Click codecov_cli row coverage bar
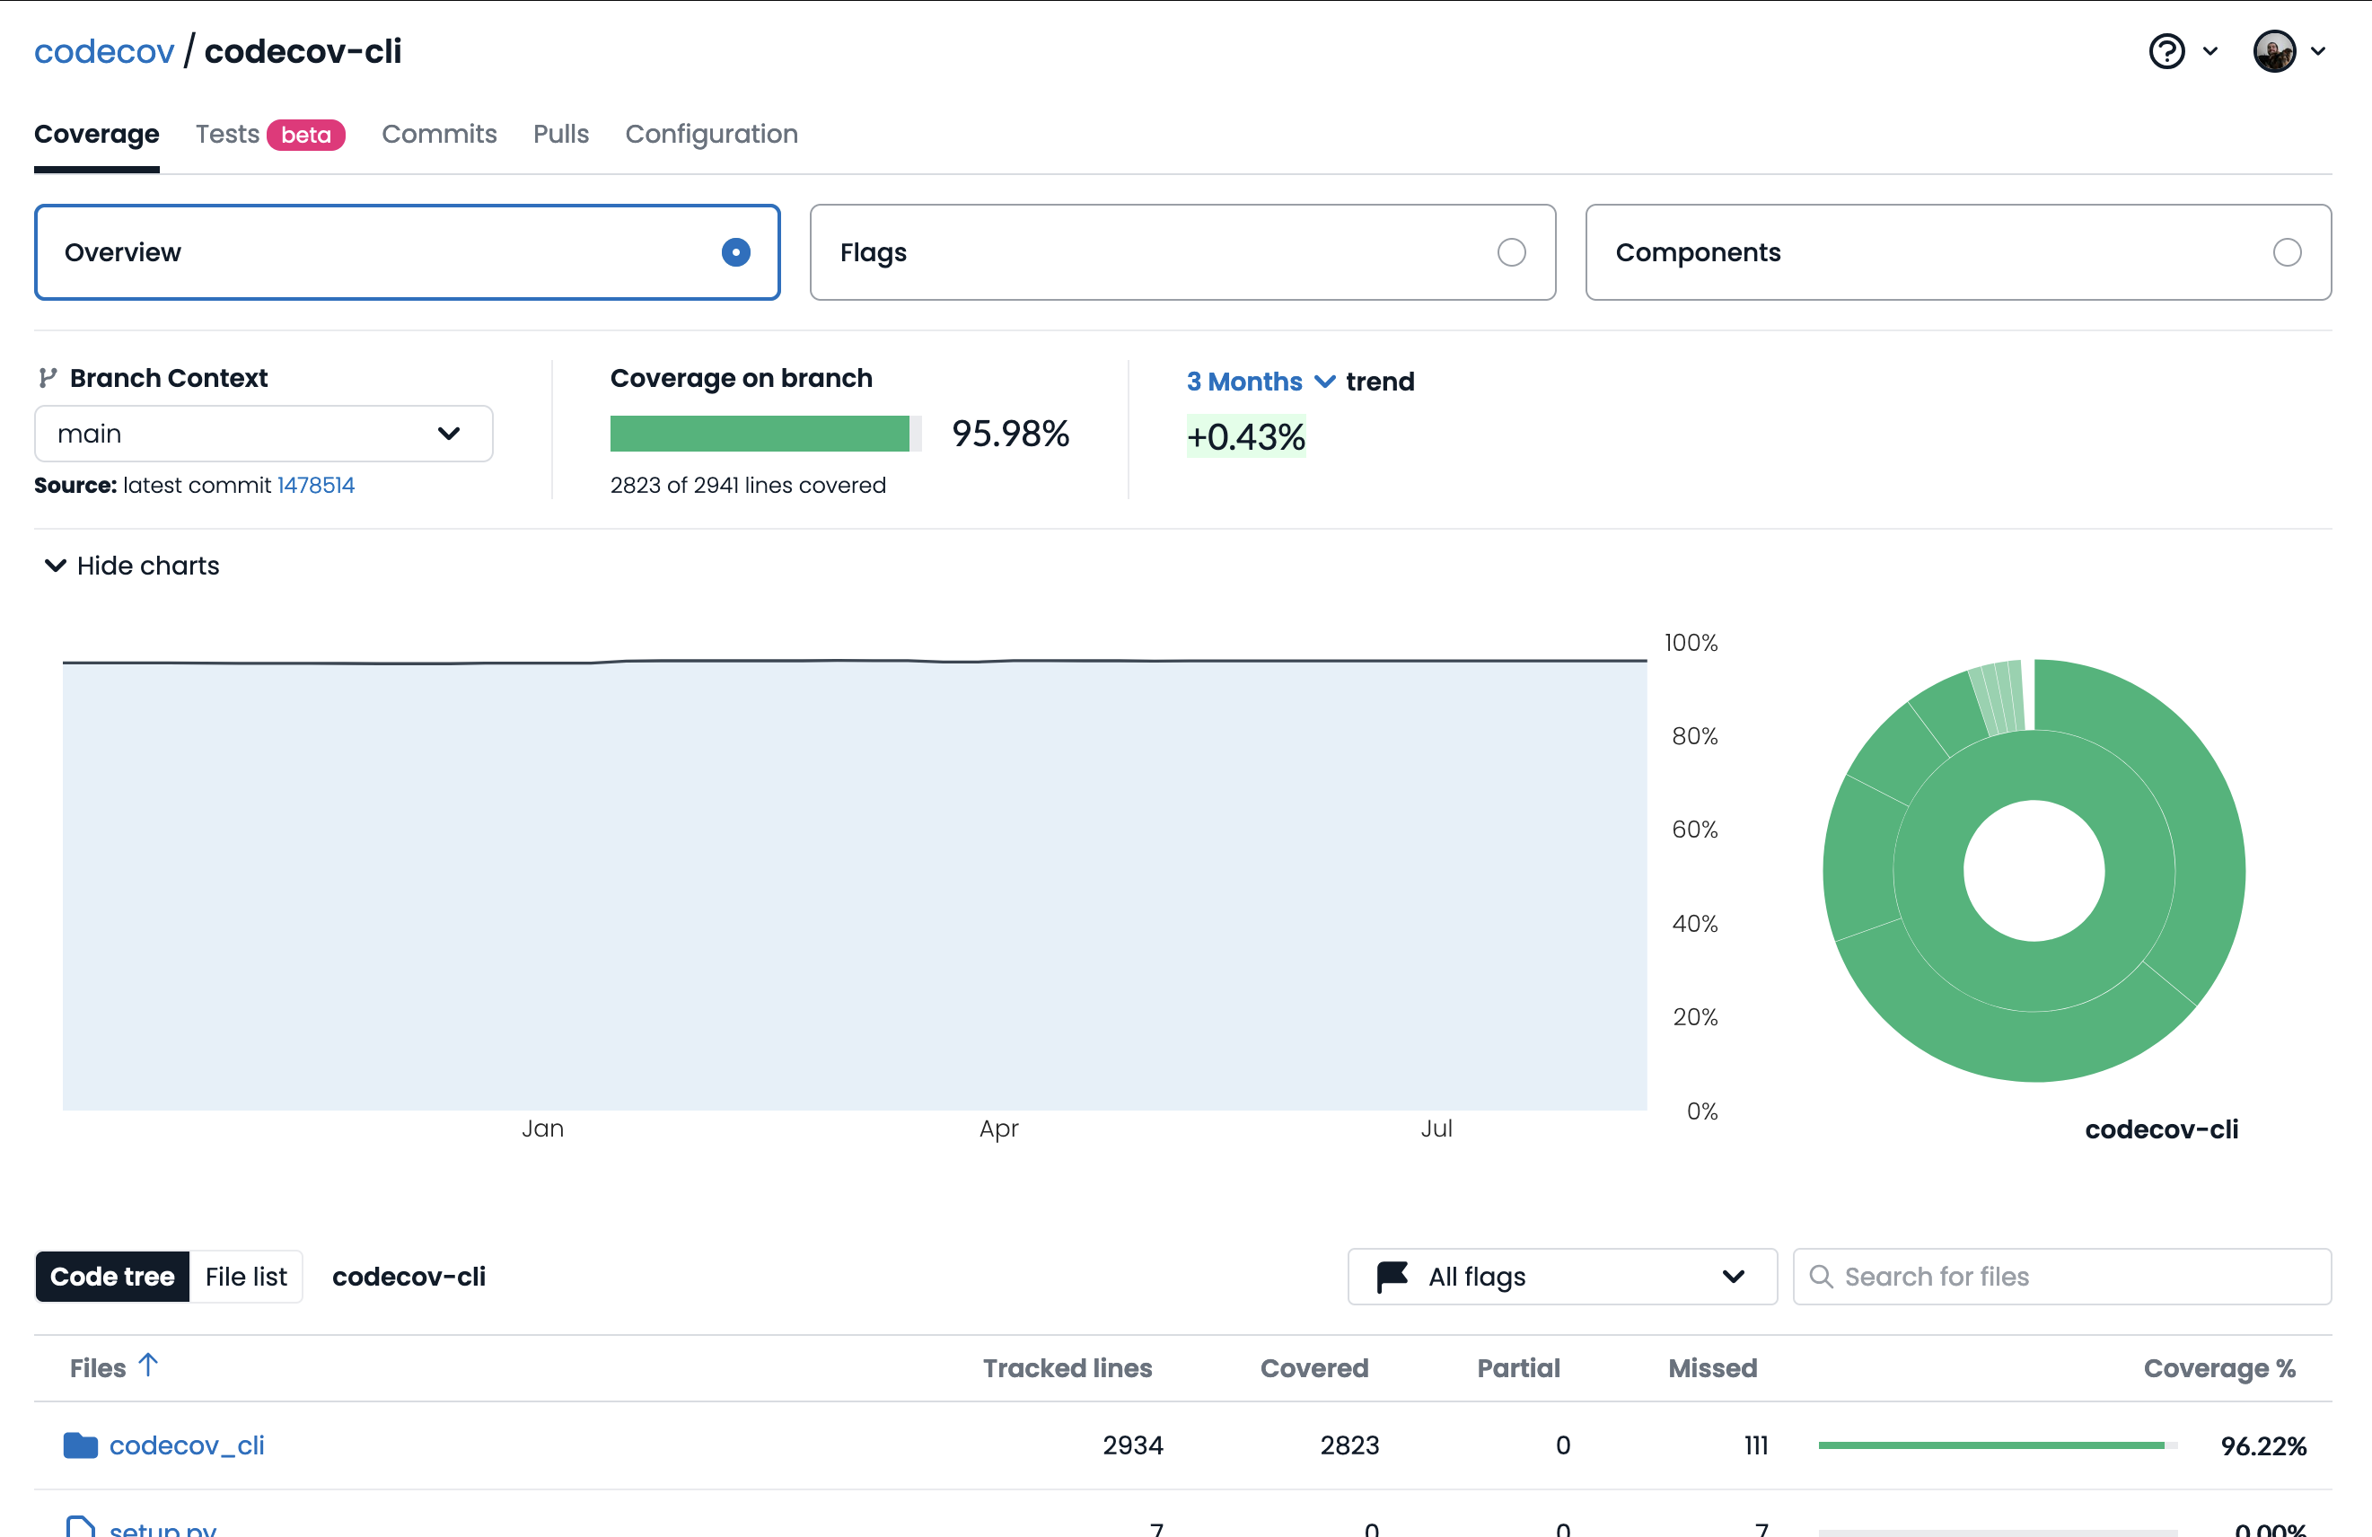Screen dimensions: 2372x1537 pos(1998,1445)
